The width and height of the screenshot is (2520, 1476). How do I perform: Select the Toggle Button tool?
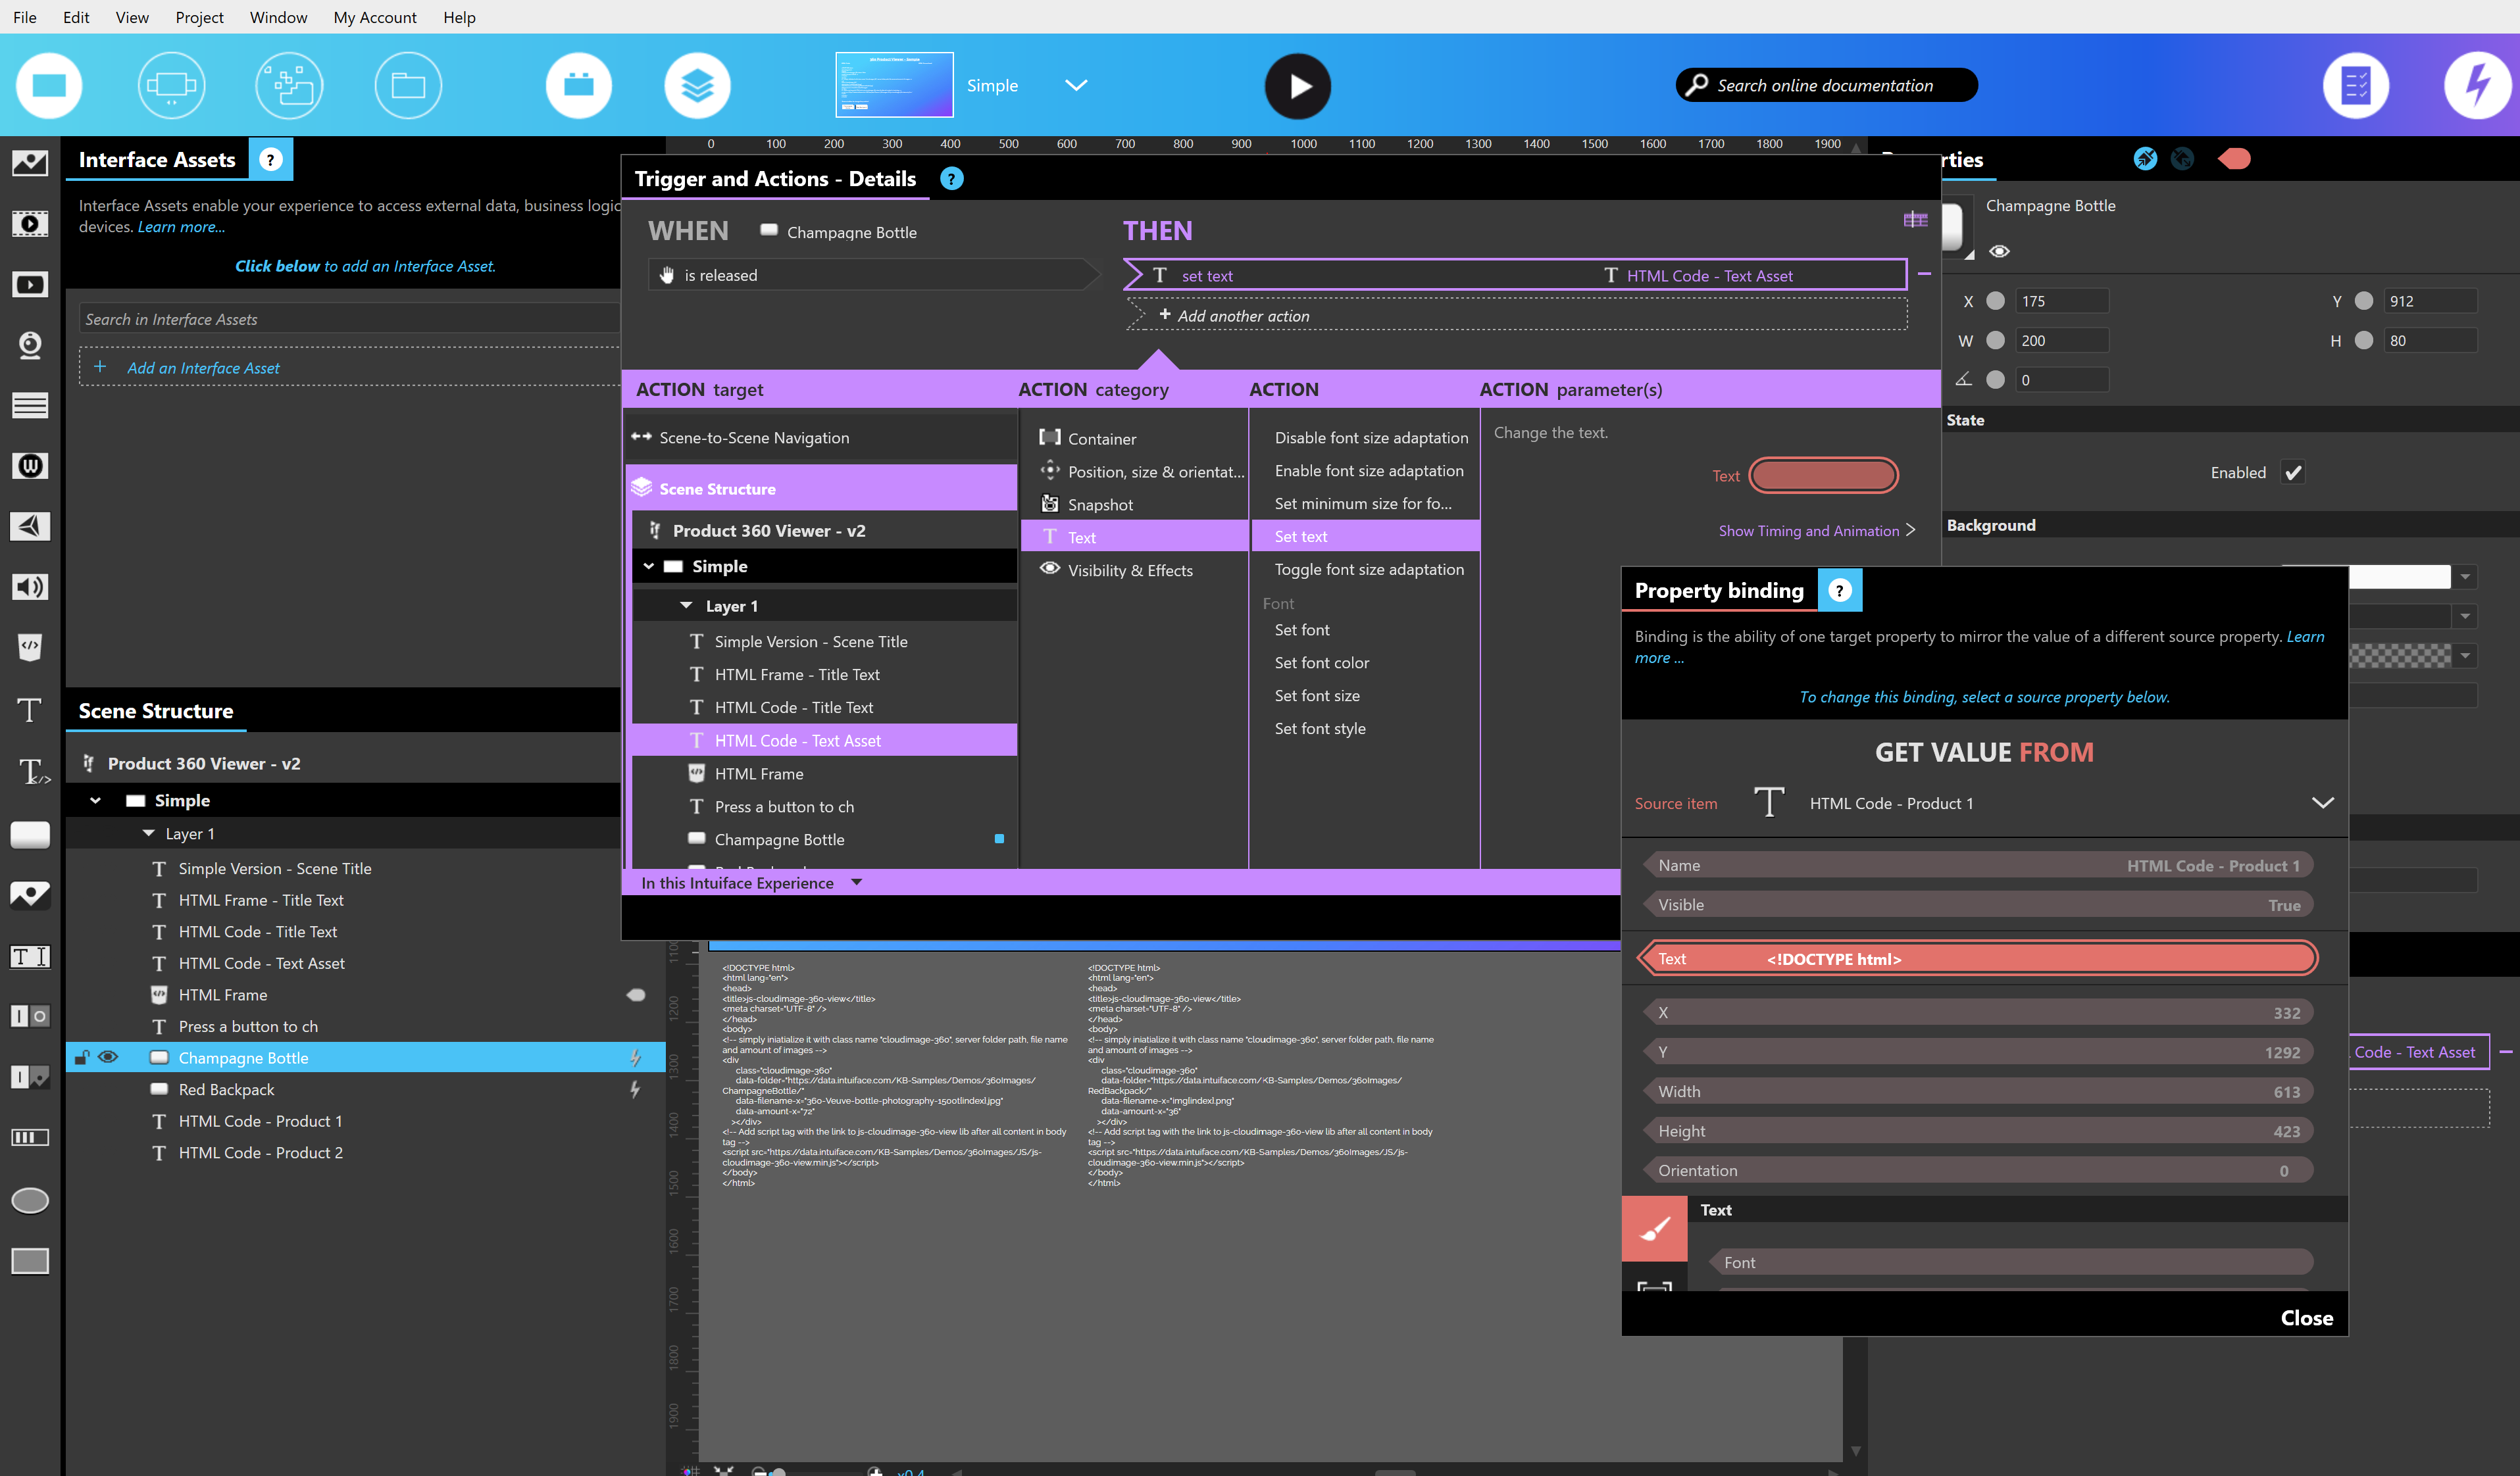pyautogui.click(x=30, y=1016)
